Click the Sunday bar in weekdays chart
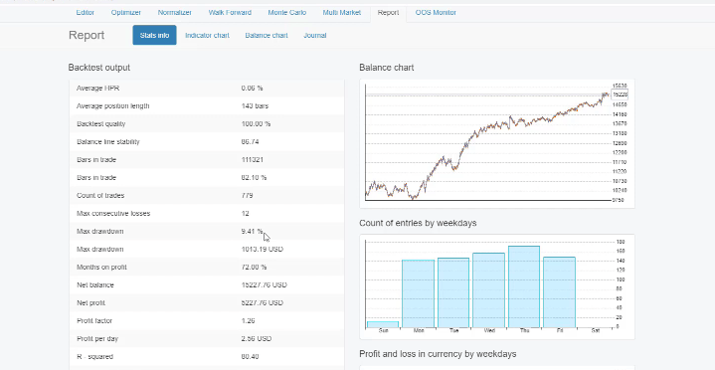The height and width of the screenshot is (370, 715). 383,324
